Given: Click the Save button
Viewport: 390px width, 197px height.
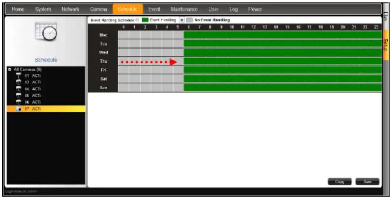Looking at the screenshot, I should 367,182.
